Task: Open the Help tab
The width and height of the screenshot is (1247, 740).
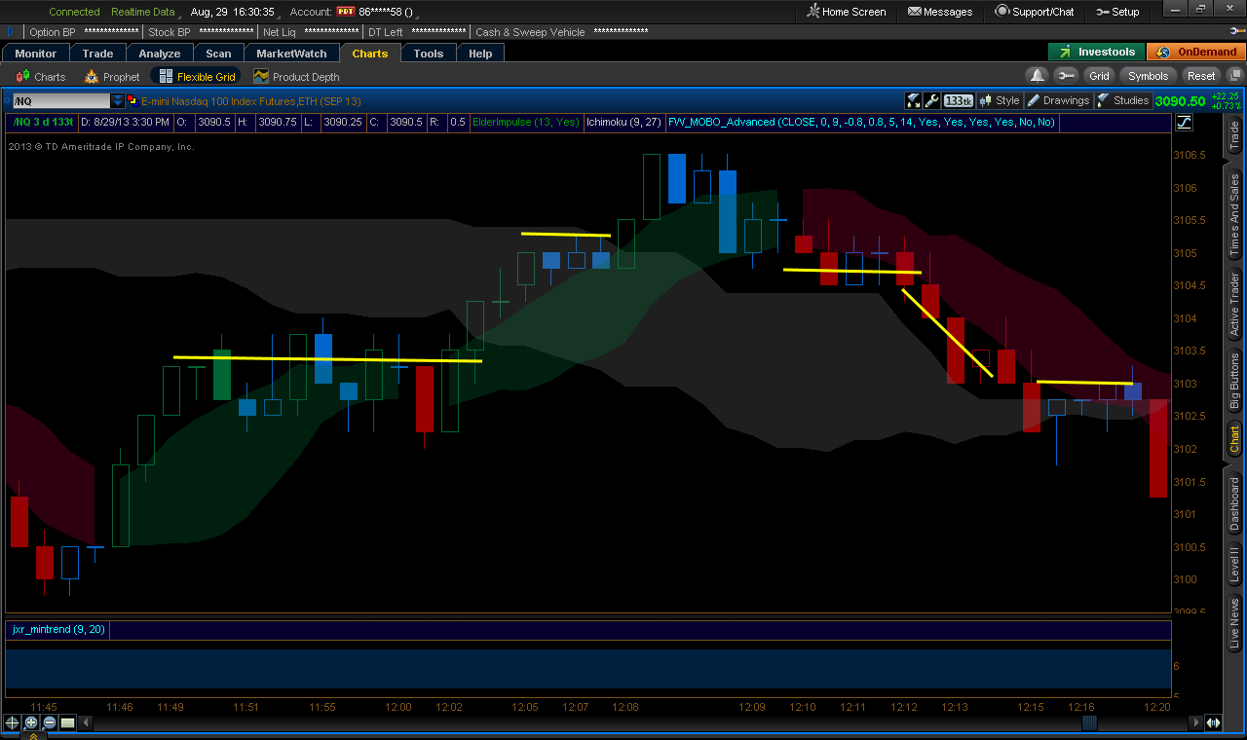Action: pyautogui.click(x=480, y=54)
